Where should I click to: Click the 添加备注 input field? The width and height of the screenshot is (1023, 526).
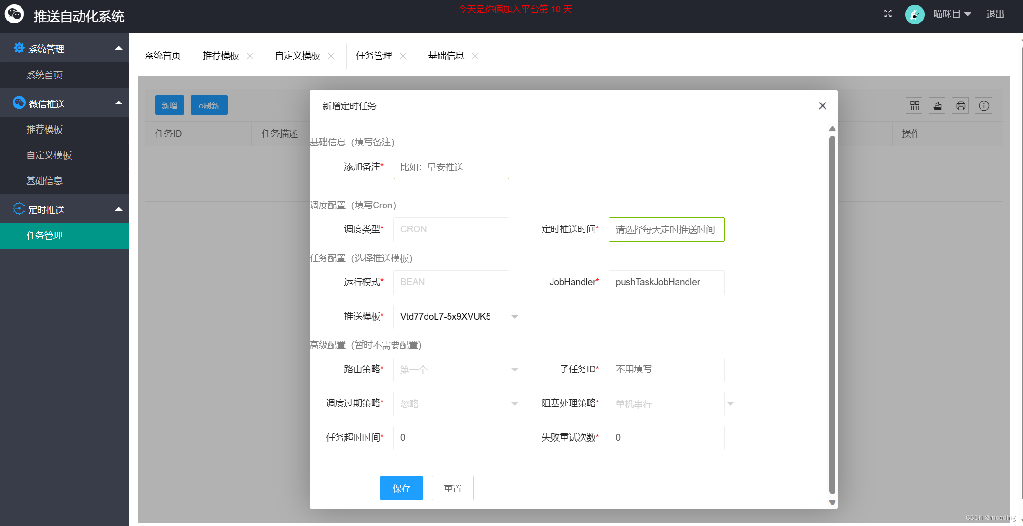pos(451,167)
